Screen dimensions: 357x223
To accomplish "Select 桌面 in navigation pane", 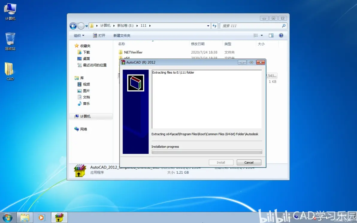I will (x=86, y=58).
